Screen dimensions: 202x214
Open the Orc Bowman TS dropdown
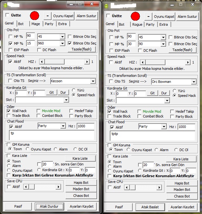[x=194, y=82]
